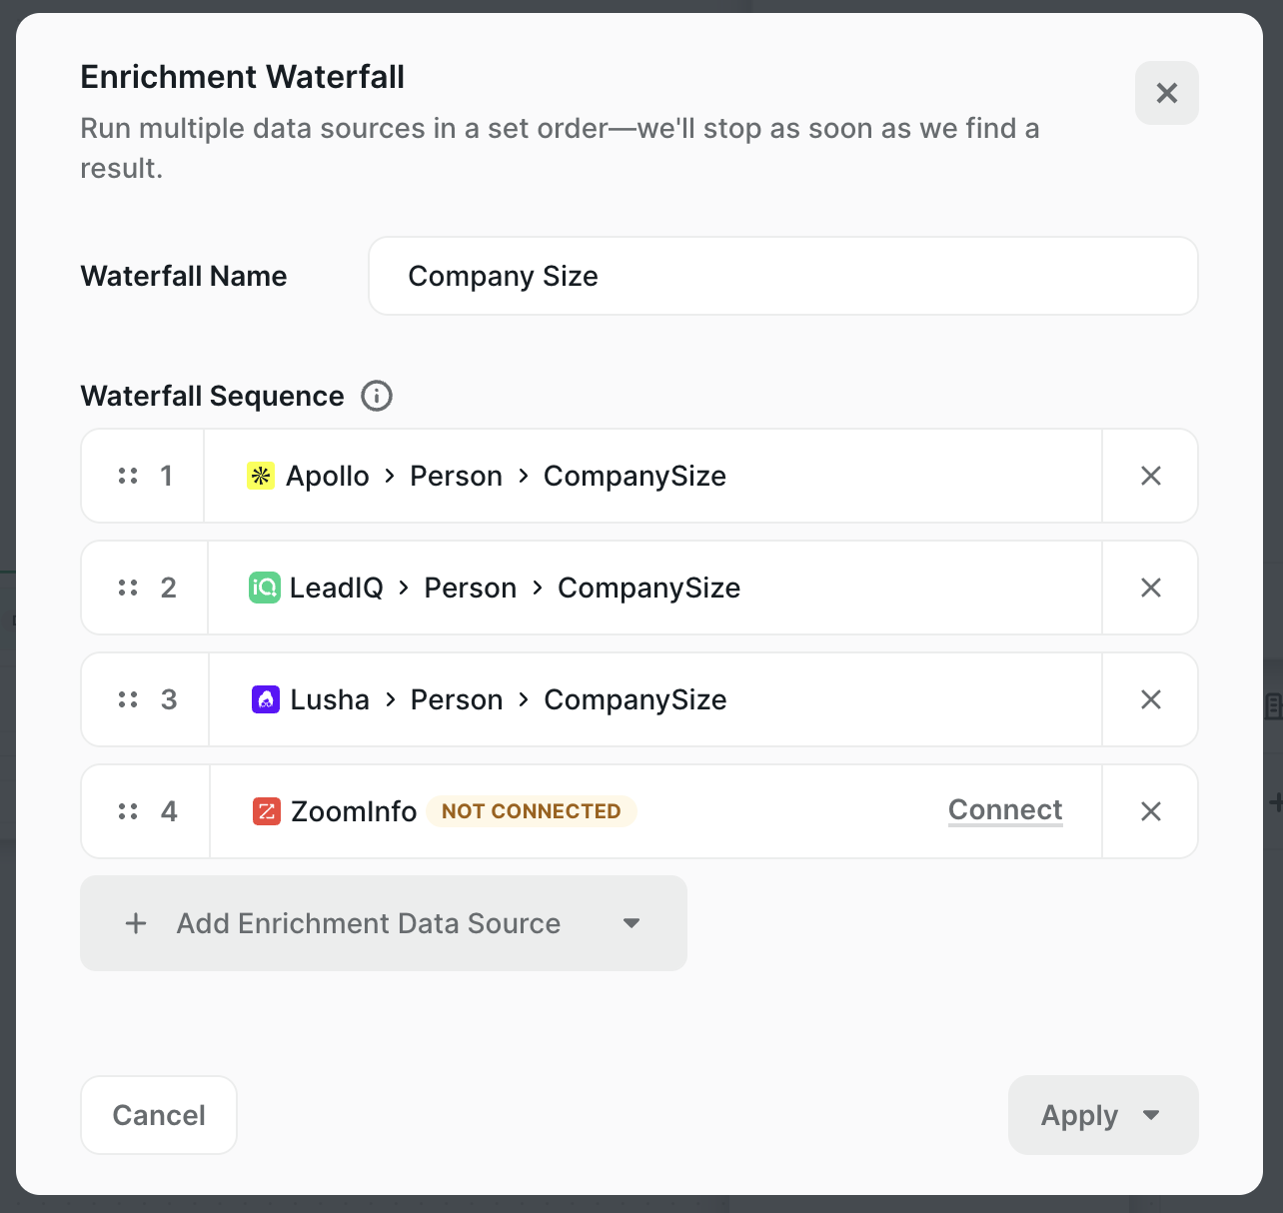Viewport: 1283px width, 1213px height.
Task: Click the Apollo source icon
Action: coord(262,476)
